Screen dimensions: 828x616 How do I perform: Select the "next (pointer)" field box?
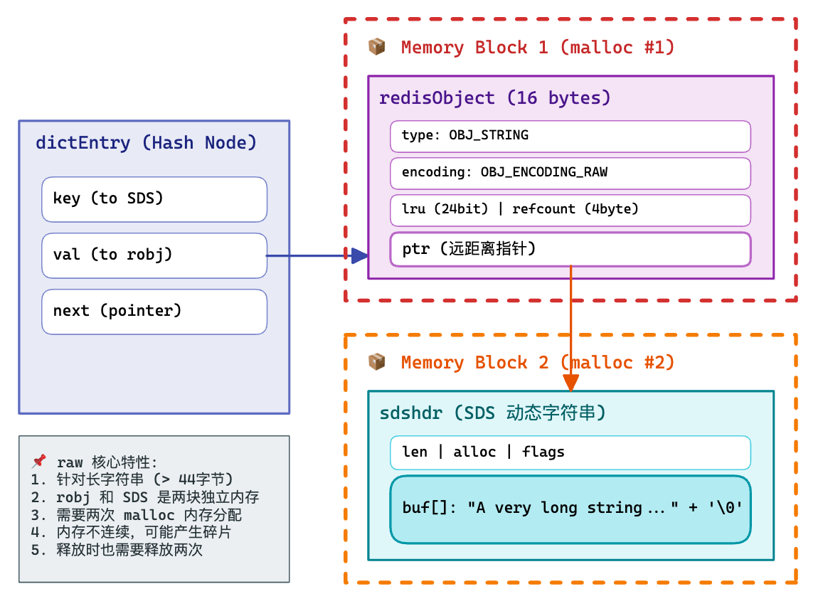[154, 312]
